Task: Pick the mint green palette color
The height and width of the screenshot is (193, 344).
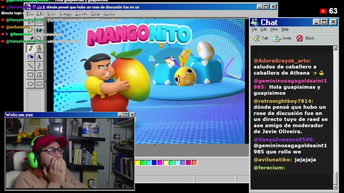Action: coord(171,162)
